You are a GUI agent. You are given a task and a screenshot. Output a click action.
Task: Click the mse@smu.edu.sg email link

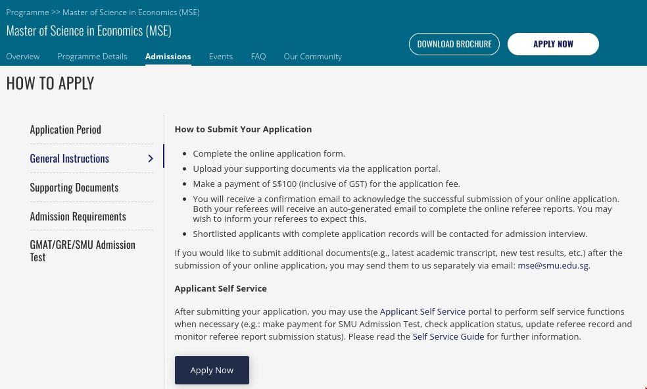pyautogui.click(x=553, y=266)
